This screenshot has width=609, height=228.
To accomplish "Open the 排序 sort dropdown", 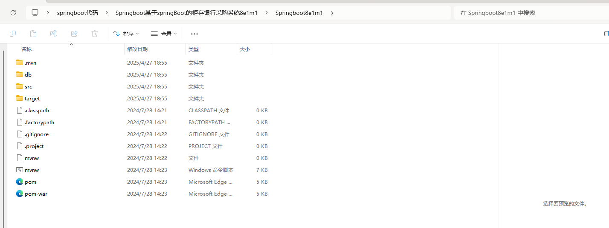I will coord(126,34).
